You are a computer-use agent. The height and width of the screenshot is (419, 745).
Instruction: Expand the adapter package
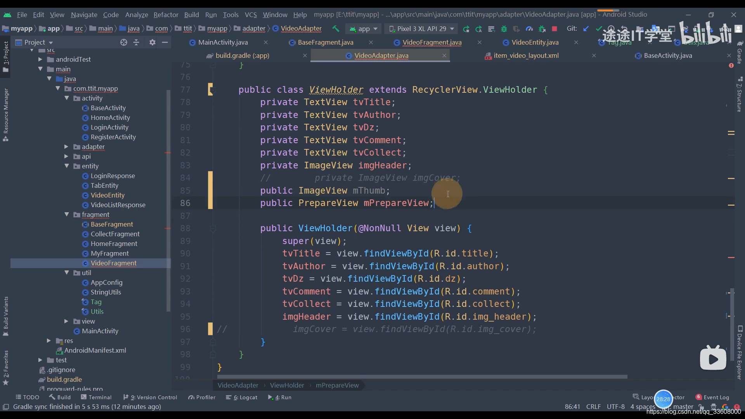[x=66, y=147]
